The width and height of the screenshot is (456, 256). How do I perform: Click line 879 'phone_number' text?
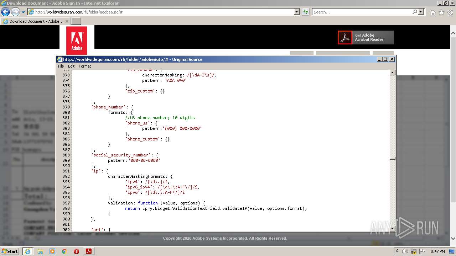coord(112,107)
